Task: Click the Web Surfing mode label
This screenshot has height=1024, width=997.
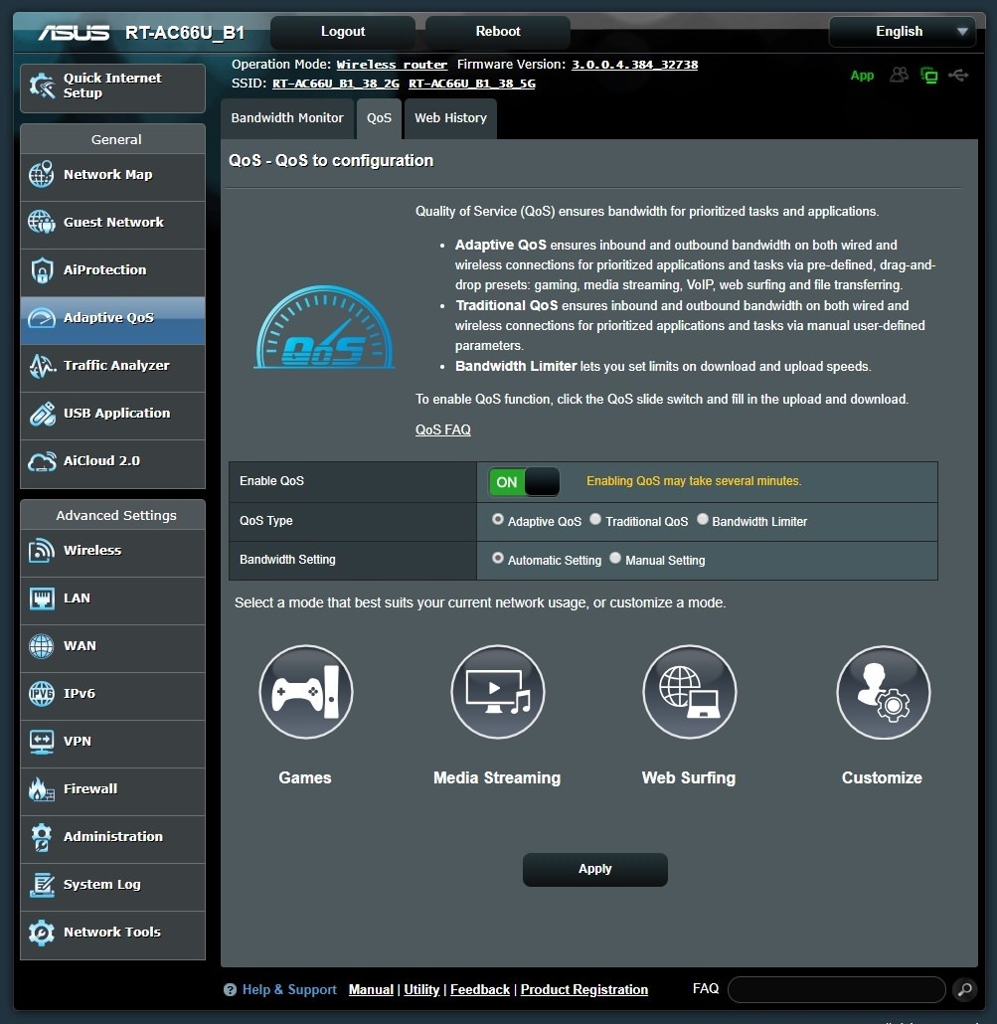Action: point(689,777)
